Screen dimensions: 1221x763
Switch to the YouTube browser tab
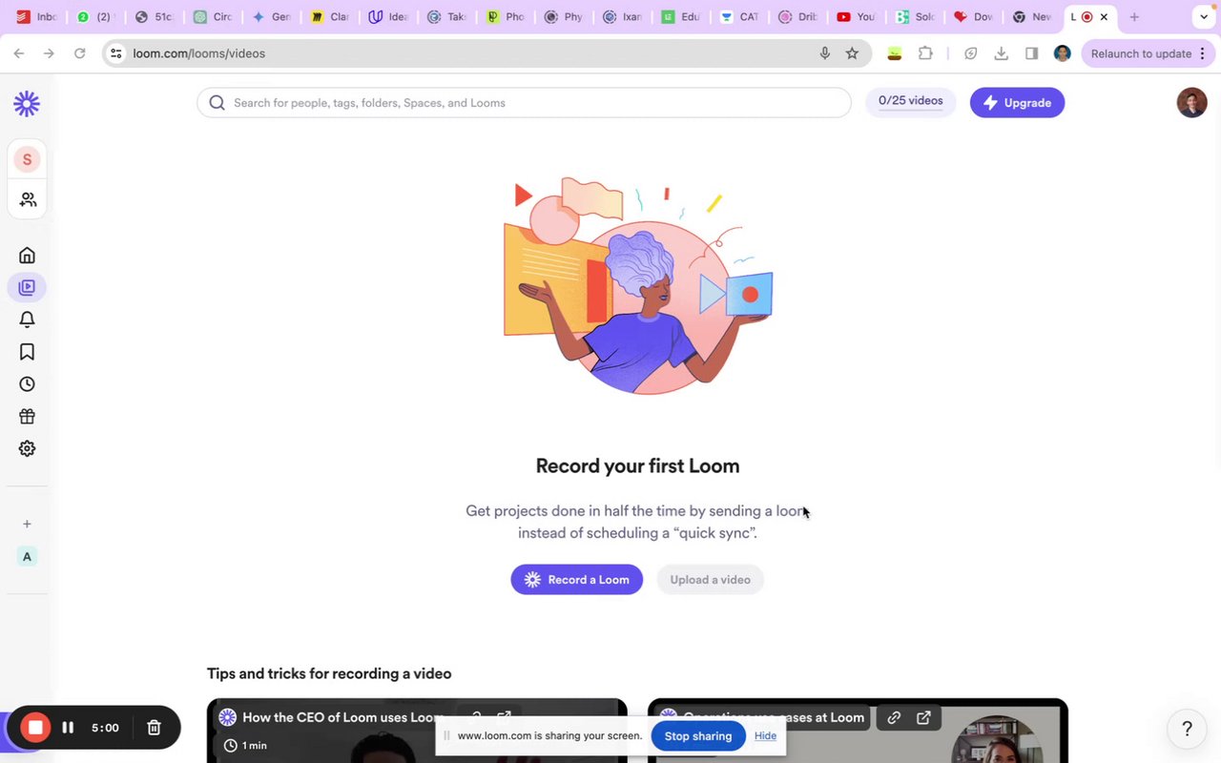click(855, 17)
